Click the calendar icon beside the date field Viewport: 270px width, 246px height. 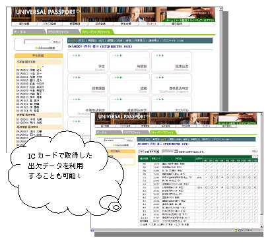point(176,152)
